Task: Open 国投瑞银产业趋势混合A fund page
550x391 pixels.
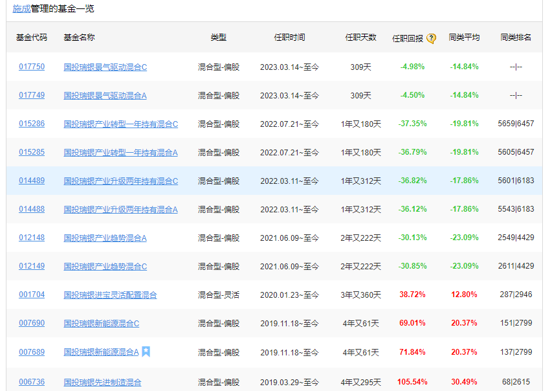Action: click(105, 238)
